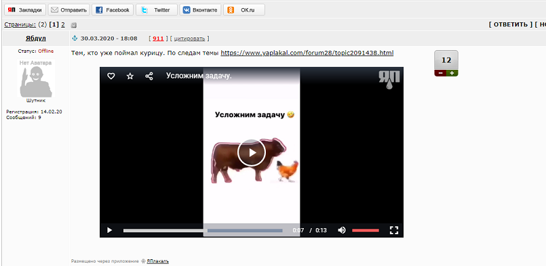546x266 pixels.
Task: Click the video title Усложним задачу.
Action: click(199, 76)
